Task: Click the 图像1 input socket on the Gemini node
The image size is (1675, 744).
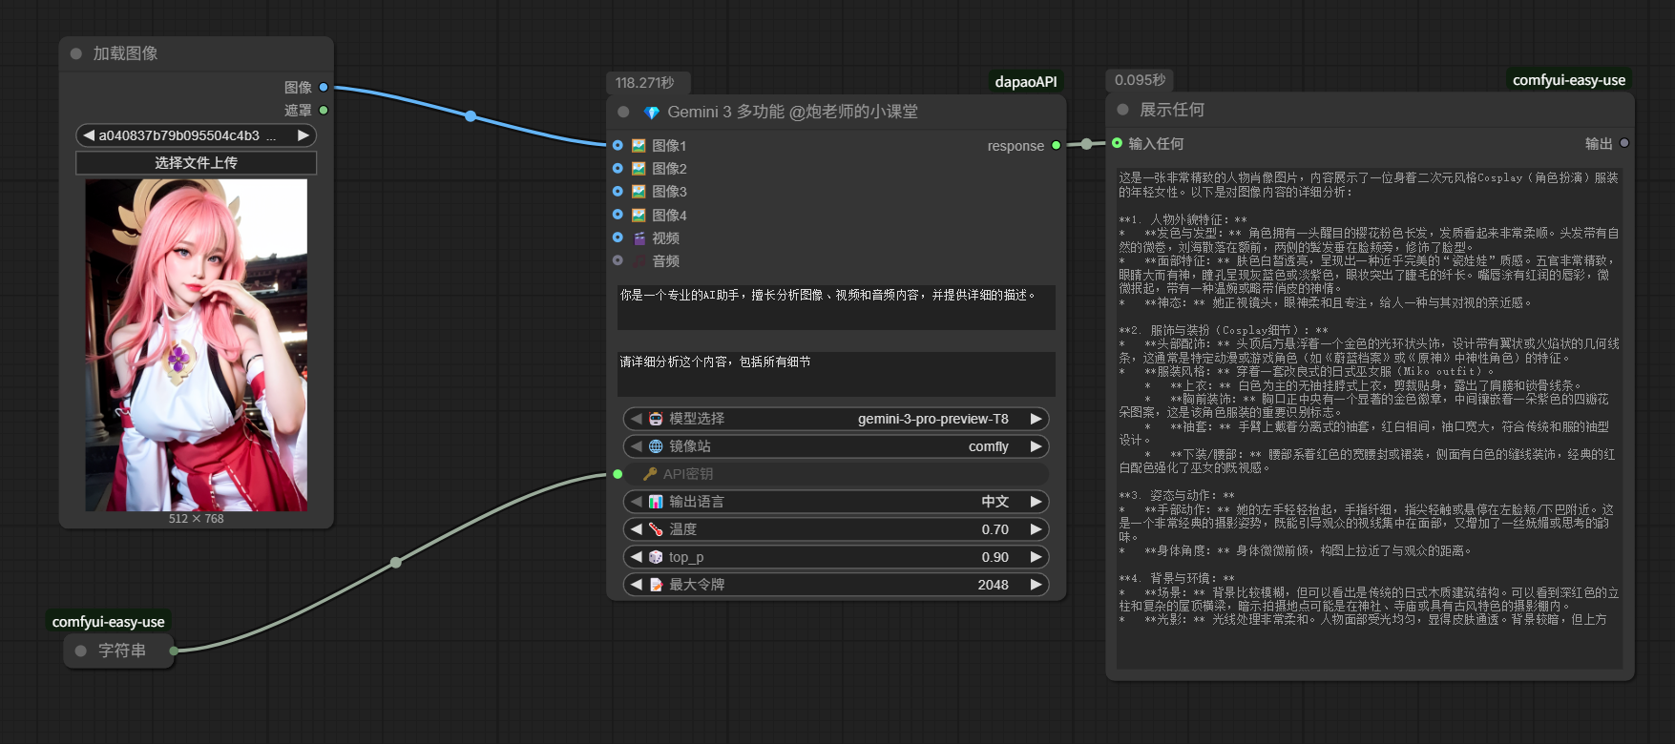Action: click(618, 145)
